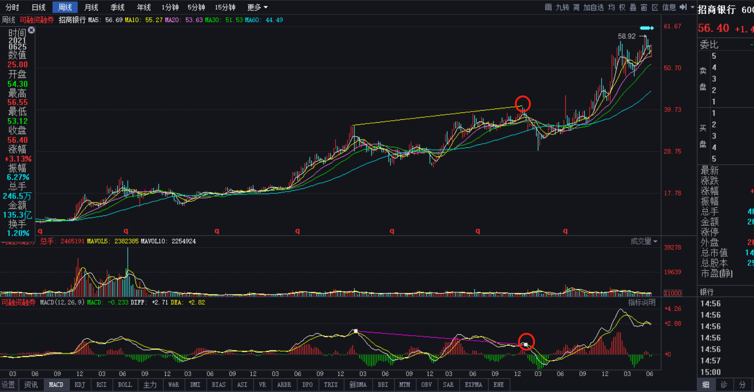Viewport: 754px width, 392px height.
Task: Click the 58.92 high price label
Action: coord(627,36)
